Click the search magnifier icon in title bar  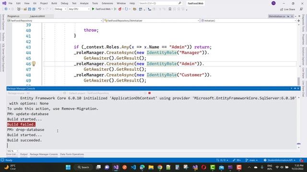(180, 3)
